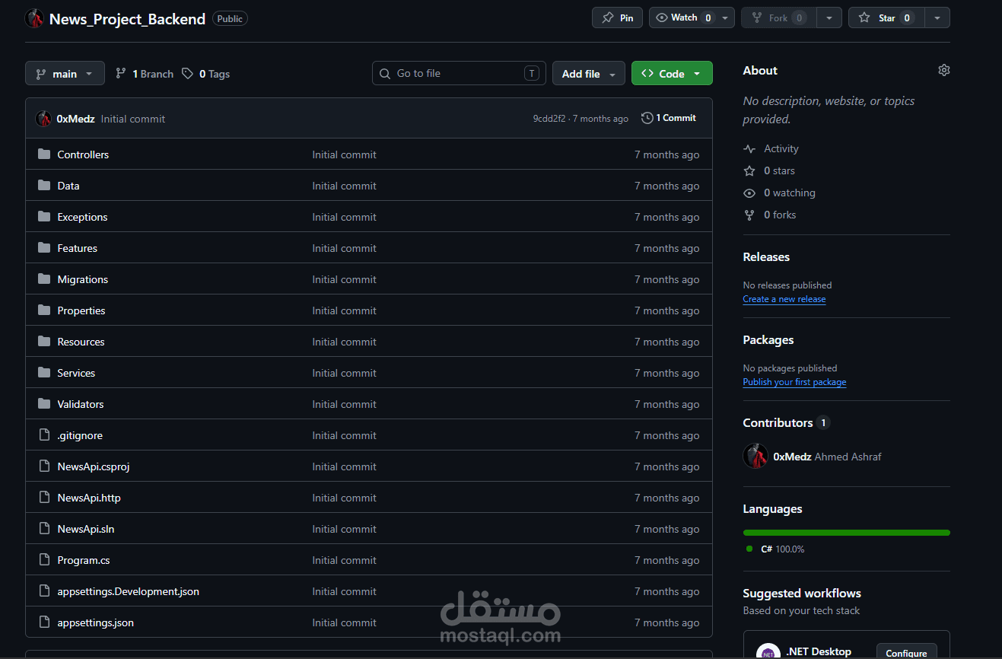Open 0xMedz author name in commit bar

pyautogui.click(x=75, y=119)
